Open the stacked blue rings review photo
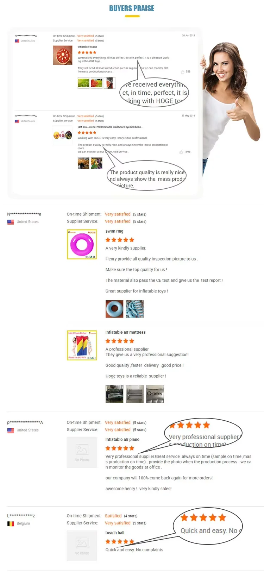 [x=135, y=309]
